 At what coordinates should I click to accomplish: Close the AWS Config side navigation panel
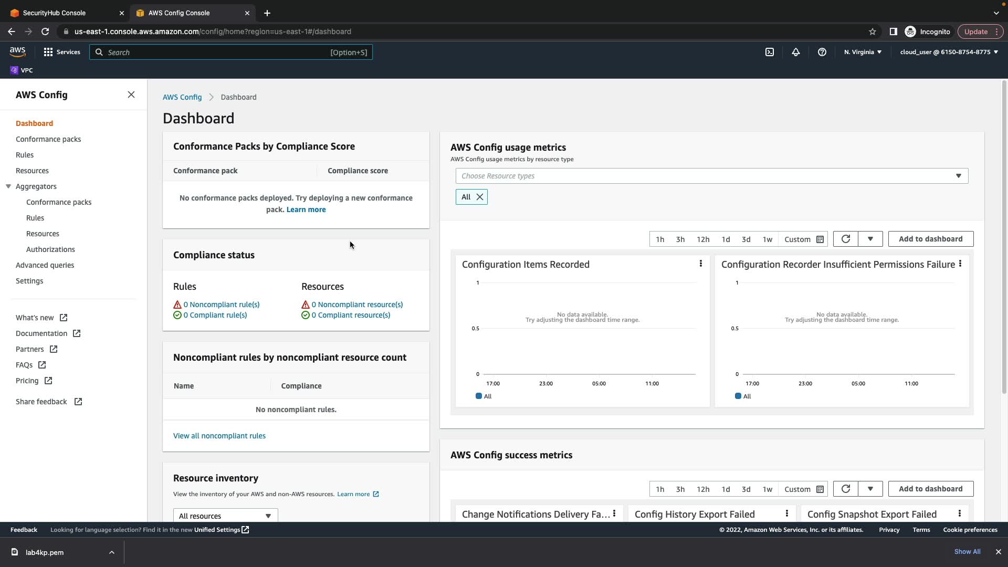coord(131,94)
